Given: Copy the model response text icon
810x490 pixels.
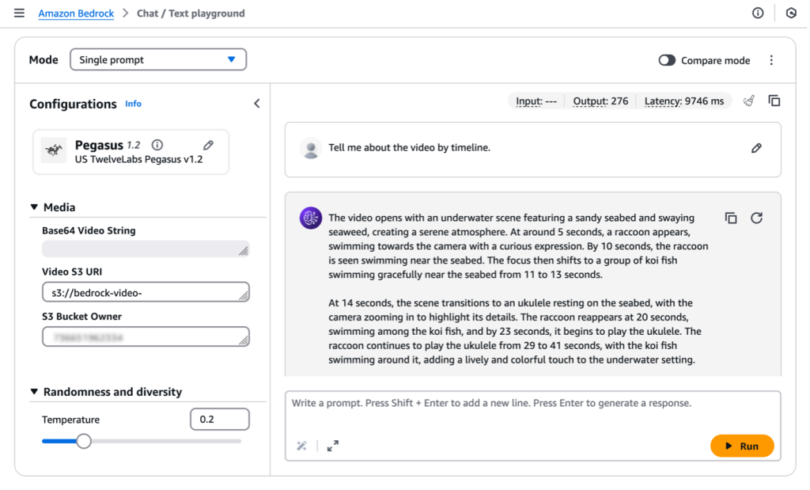Looking at the screenshot, I should (731, 218).
